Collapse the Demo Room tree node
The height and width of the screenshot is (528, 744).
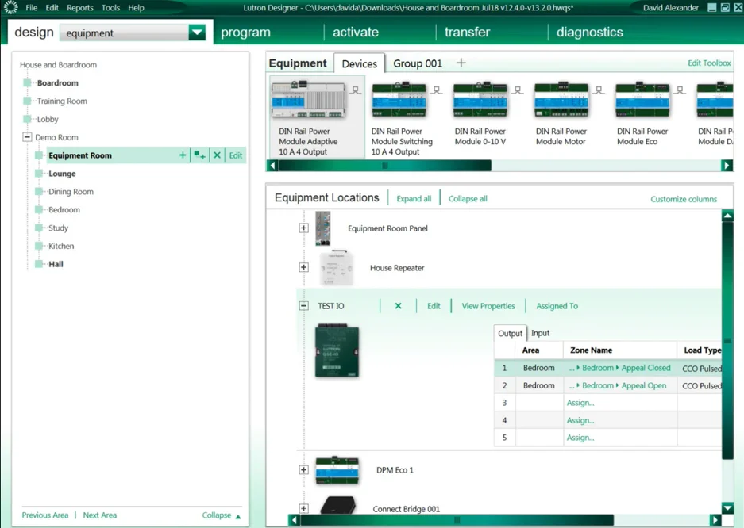point(28,137)
